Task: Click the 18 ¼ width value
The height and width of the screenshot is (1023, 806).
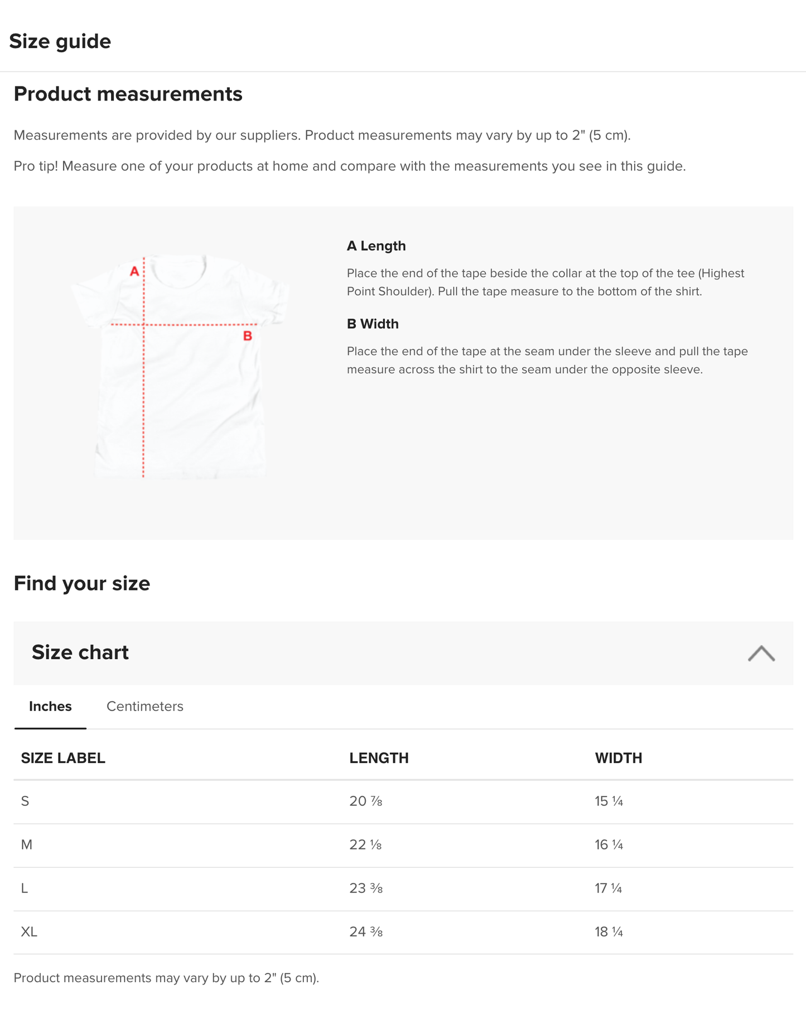Action: [609, 932]
